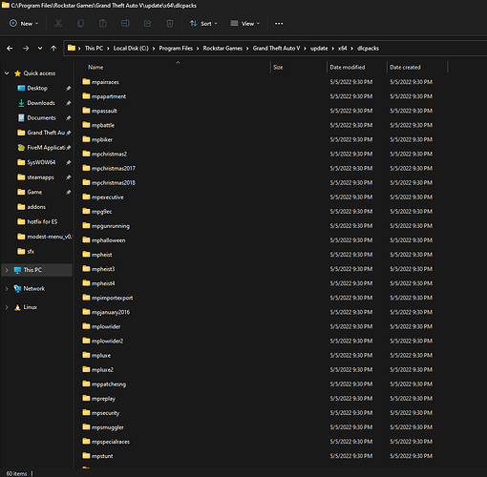The image size is (487, 477).
Task: Click mpapartment folder icon
Action: click(x=86, y=96)
